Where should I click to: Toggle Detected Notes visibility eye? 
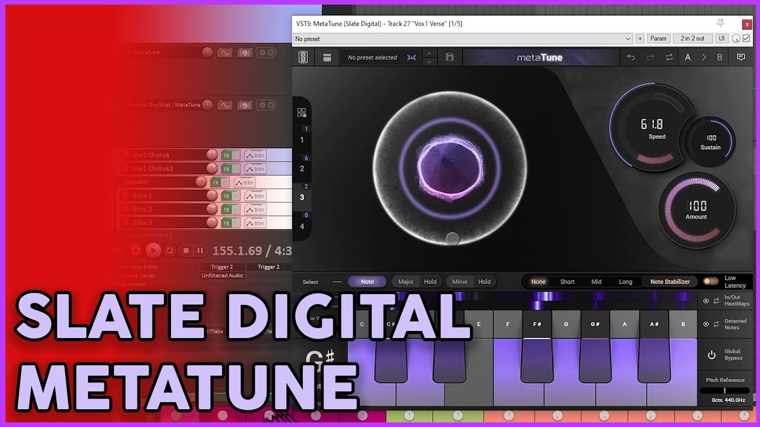coord(706,324)
